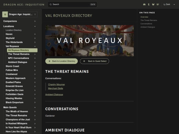Open the Ko-fi cup icon
The height and width of the screenshot is (134, 179).
[158, 4]
